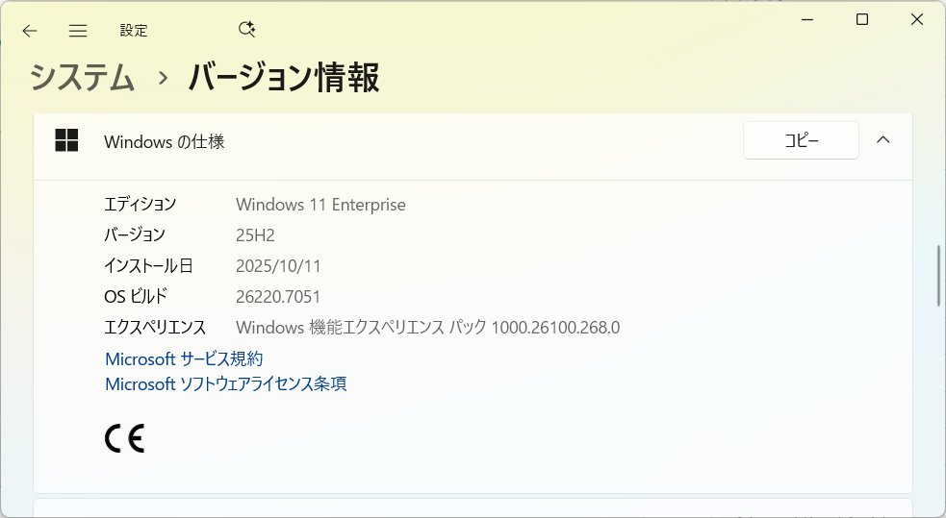Click the OS ビルド label
The image size is (946, 518).
coord(136,296)
